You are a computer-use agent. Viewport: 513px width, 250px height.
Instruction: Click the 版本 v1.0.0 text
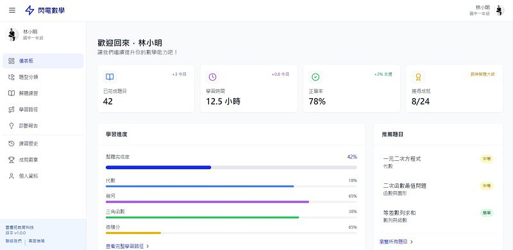(x=15, y=233)
